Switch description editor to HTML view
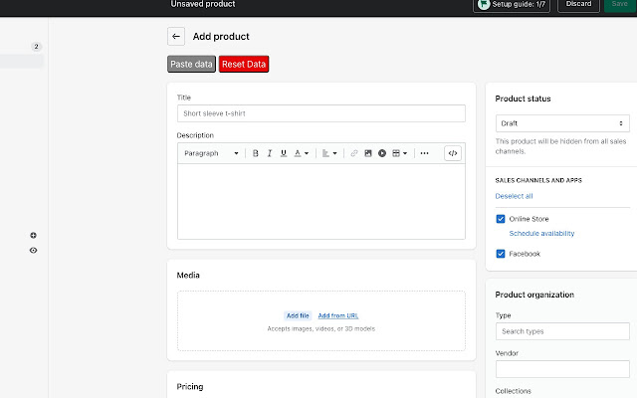 (453, 153)
